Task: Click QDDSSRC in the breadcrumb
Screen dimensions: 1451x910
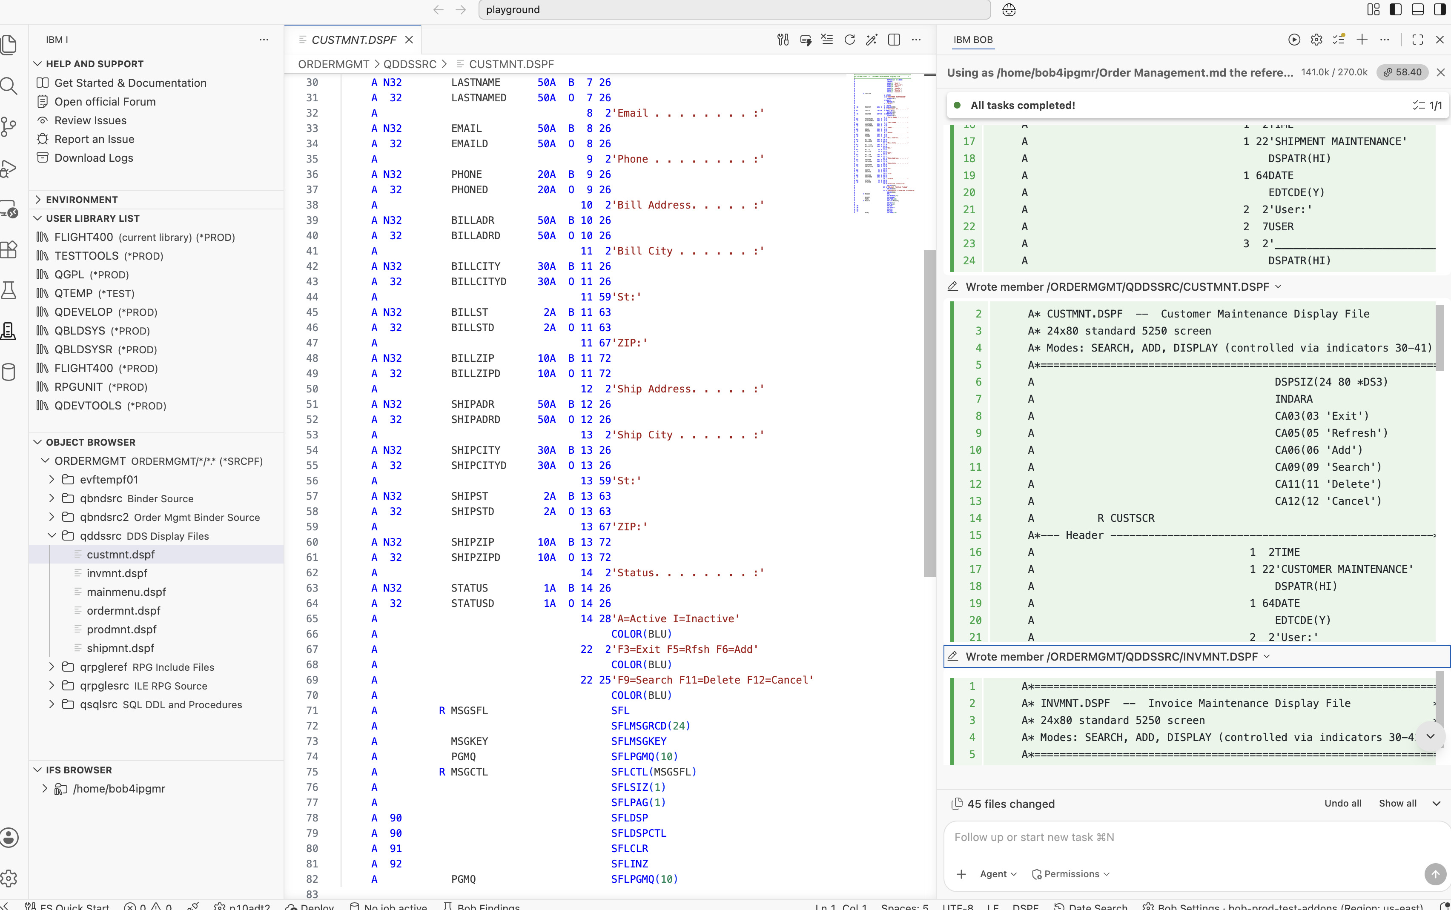Action: [x=410, y=64]
